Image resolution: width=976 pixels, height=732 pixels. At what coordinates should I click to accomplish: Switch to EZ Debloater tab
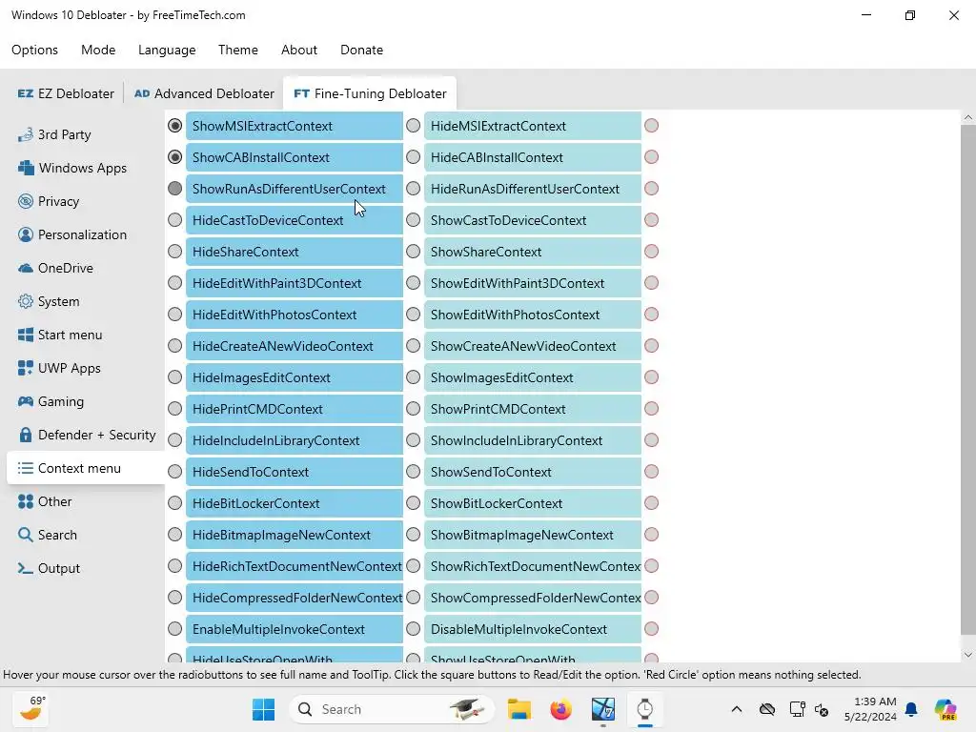pos(66,93)
